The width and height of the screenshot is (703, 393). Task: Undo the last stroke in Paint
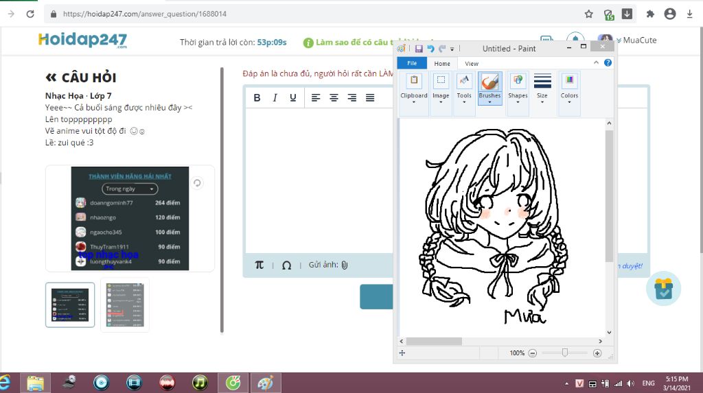click(431, 49)
